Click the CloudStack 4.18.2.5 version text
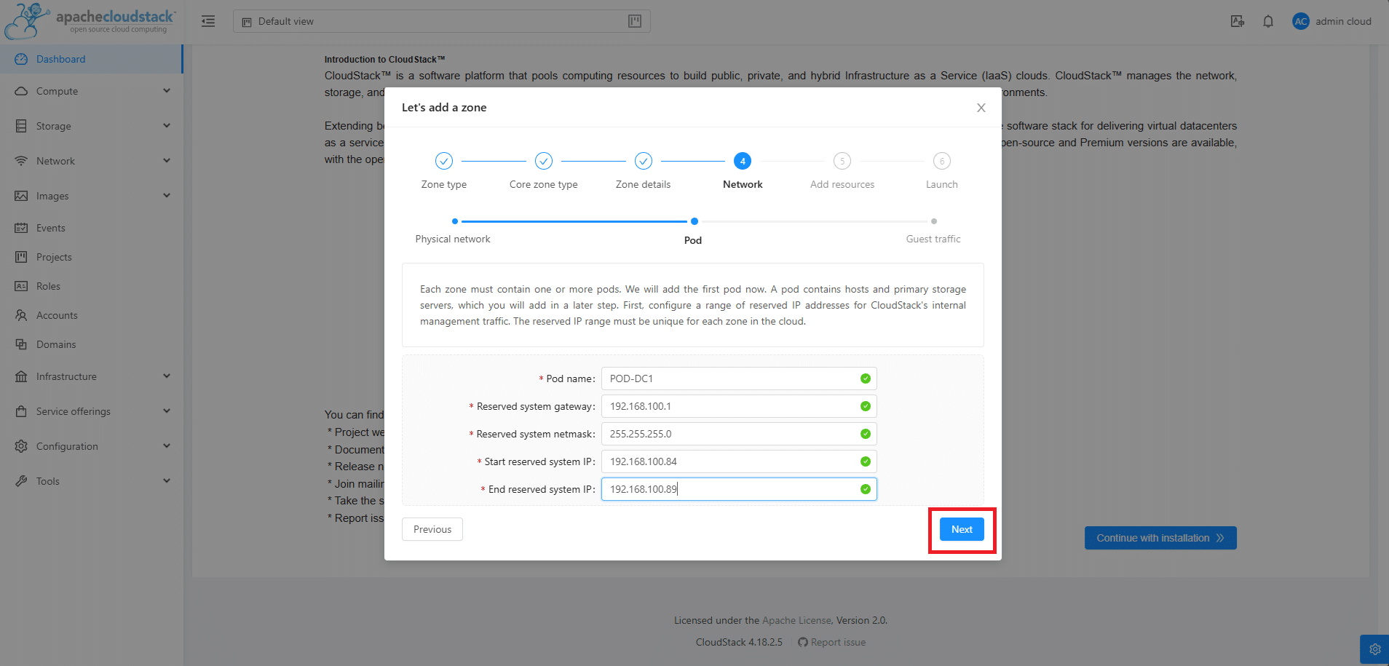Viewport: 1389px width, 666px height. point(739,642)
